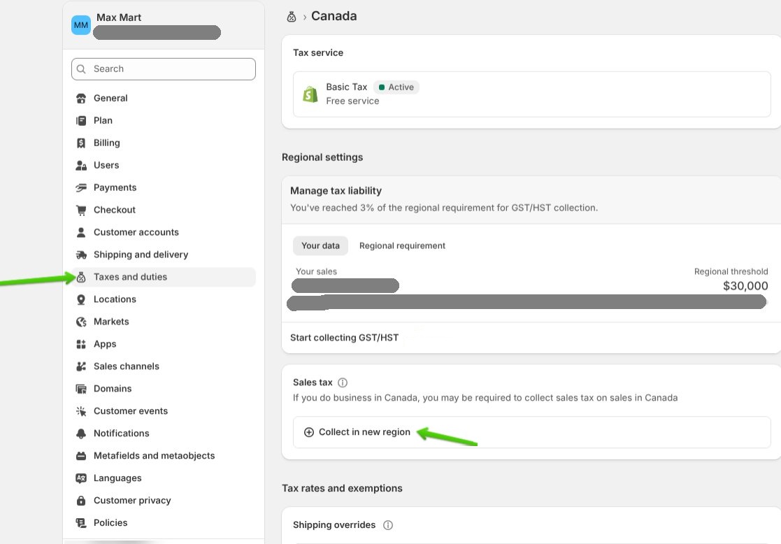The width and height of the screenshot is (781, 544).
Task: Click the Customer privacy lock icon
Action: point(81,501)
